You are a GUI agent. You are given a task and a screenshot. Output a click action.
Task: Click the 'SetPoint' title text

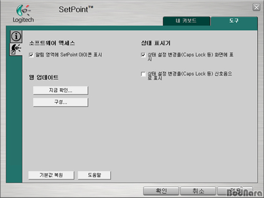[76, 10]
